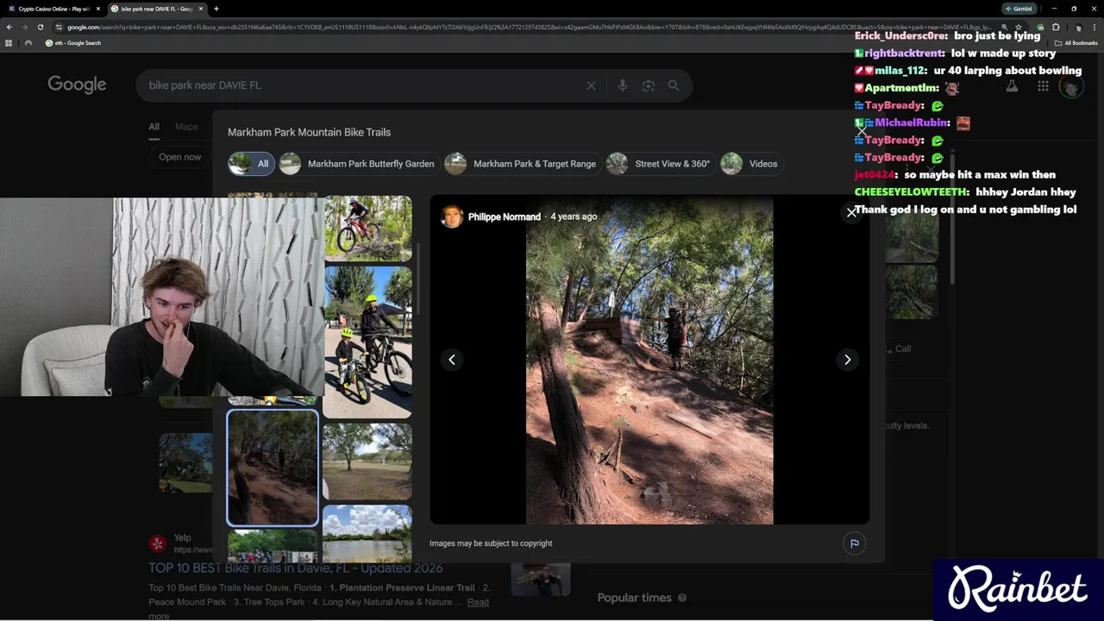Open the browser apps shortcut in bookmarks bar
1104x621 pixels.
pos(9,43)
